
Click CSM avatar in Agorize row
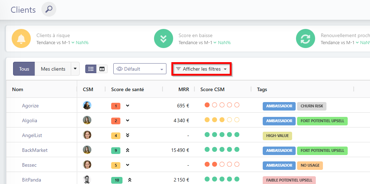[87, 105]
